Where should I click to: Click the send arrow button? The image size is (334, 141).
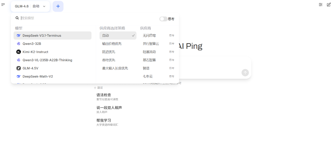coord(245,73)
